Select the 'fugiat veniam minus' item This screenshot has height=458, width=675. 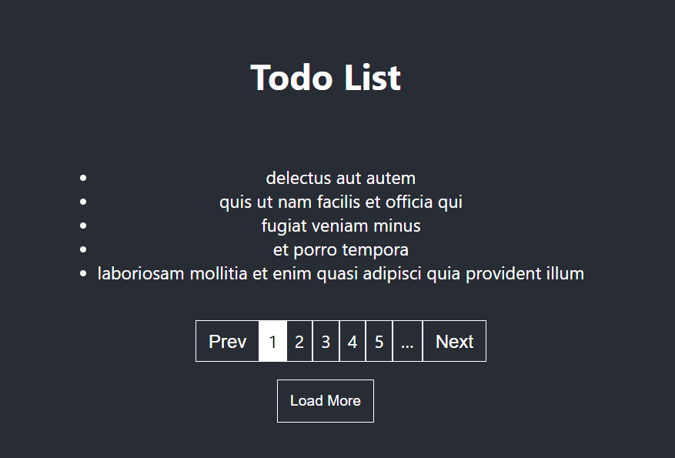point(340,226)
